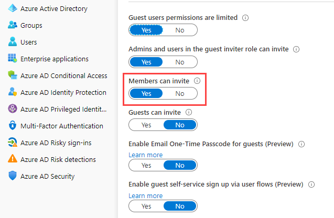Choose Yes for guest self-service sign up
The image size is (334, 218).
click(146, 206)
